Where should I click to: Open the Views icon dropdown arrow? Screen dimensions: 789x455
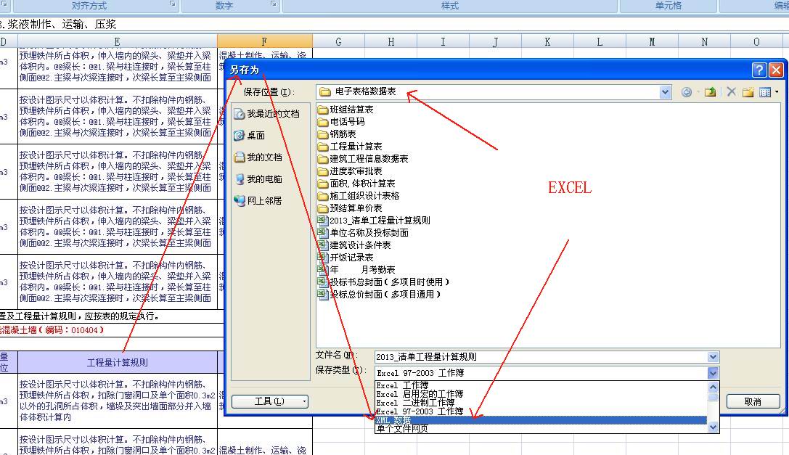[x=777, y=92]
